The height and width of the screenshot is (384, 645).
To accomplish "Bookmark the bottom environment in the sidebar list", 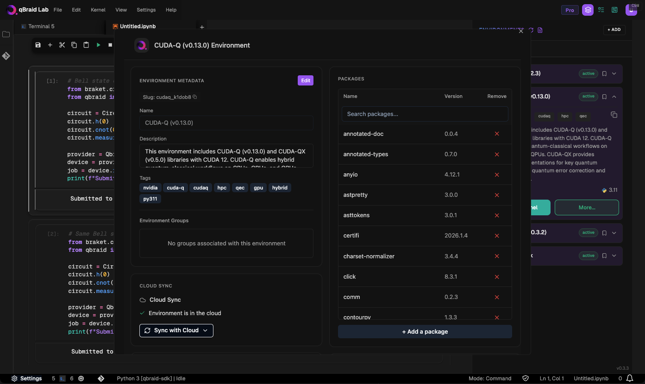I will point(604,256).
